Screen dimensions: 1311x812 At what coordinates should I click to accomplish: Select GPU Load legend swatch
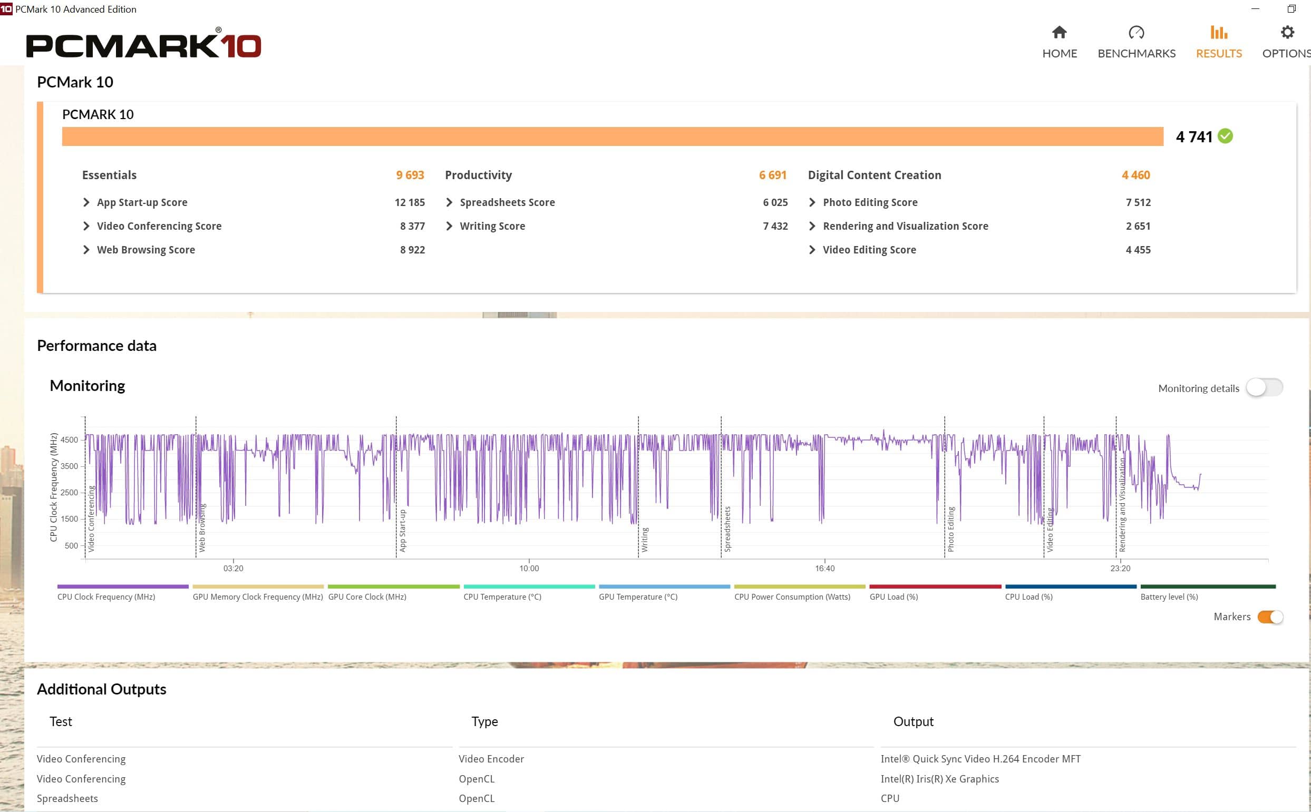[935, 586]
